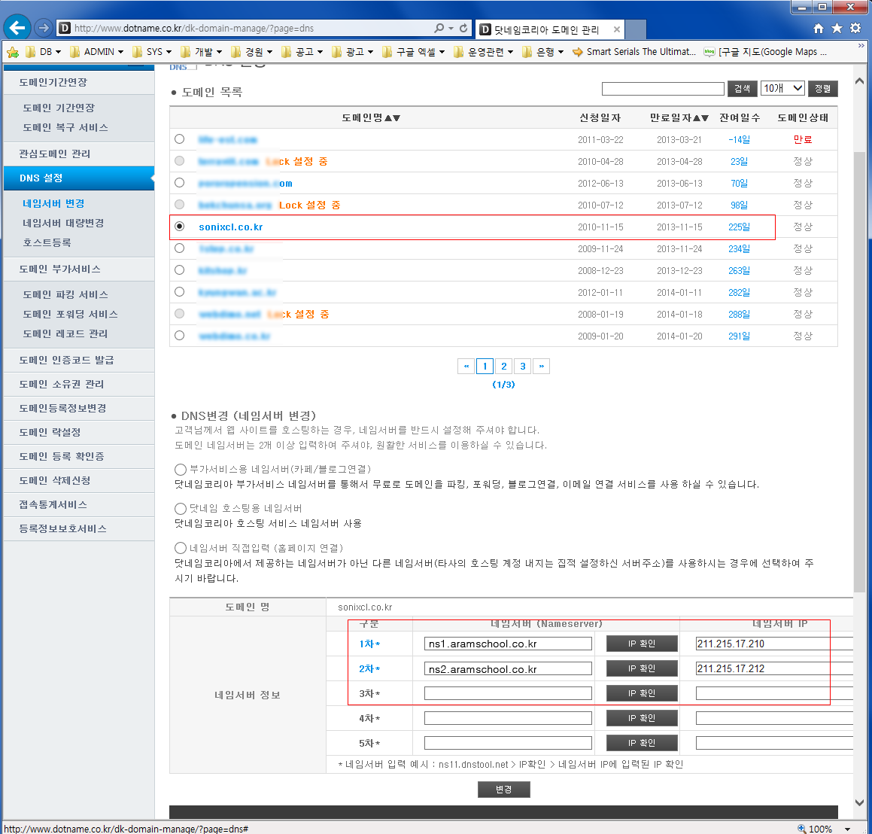Click the browser forward arrow button

pos(44,27)
